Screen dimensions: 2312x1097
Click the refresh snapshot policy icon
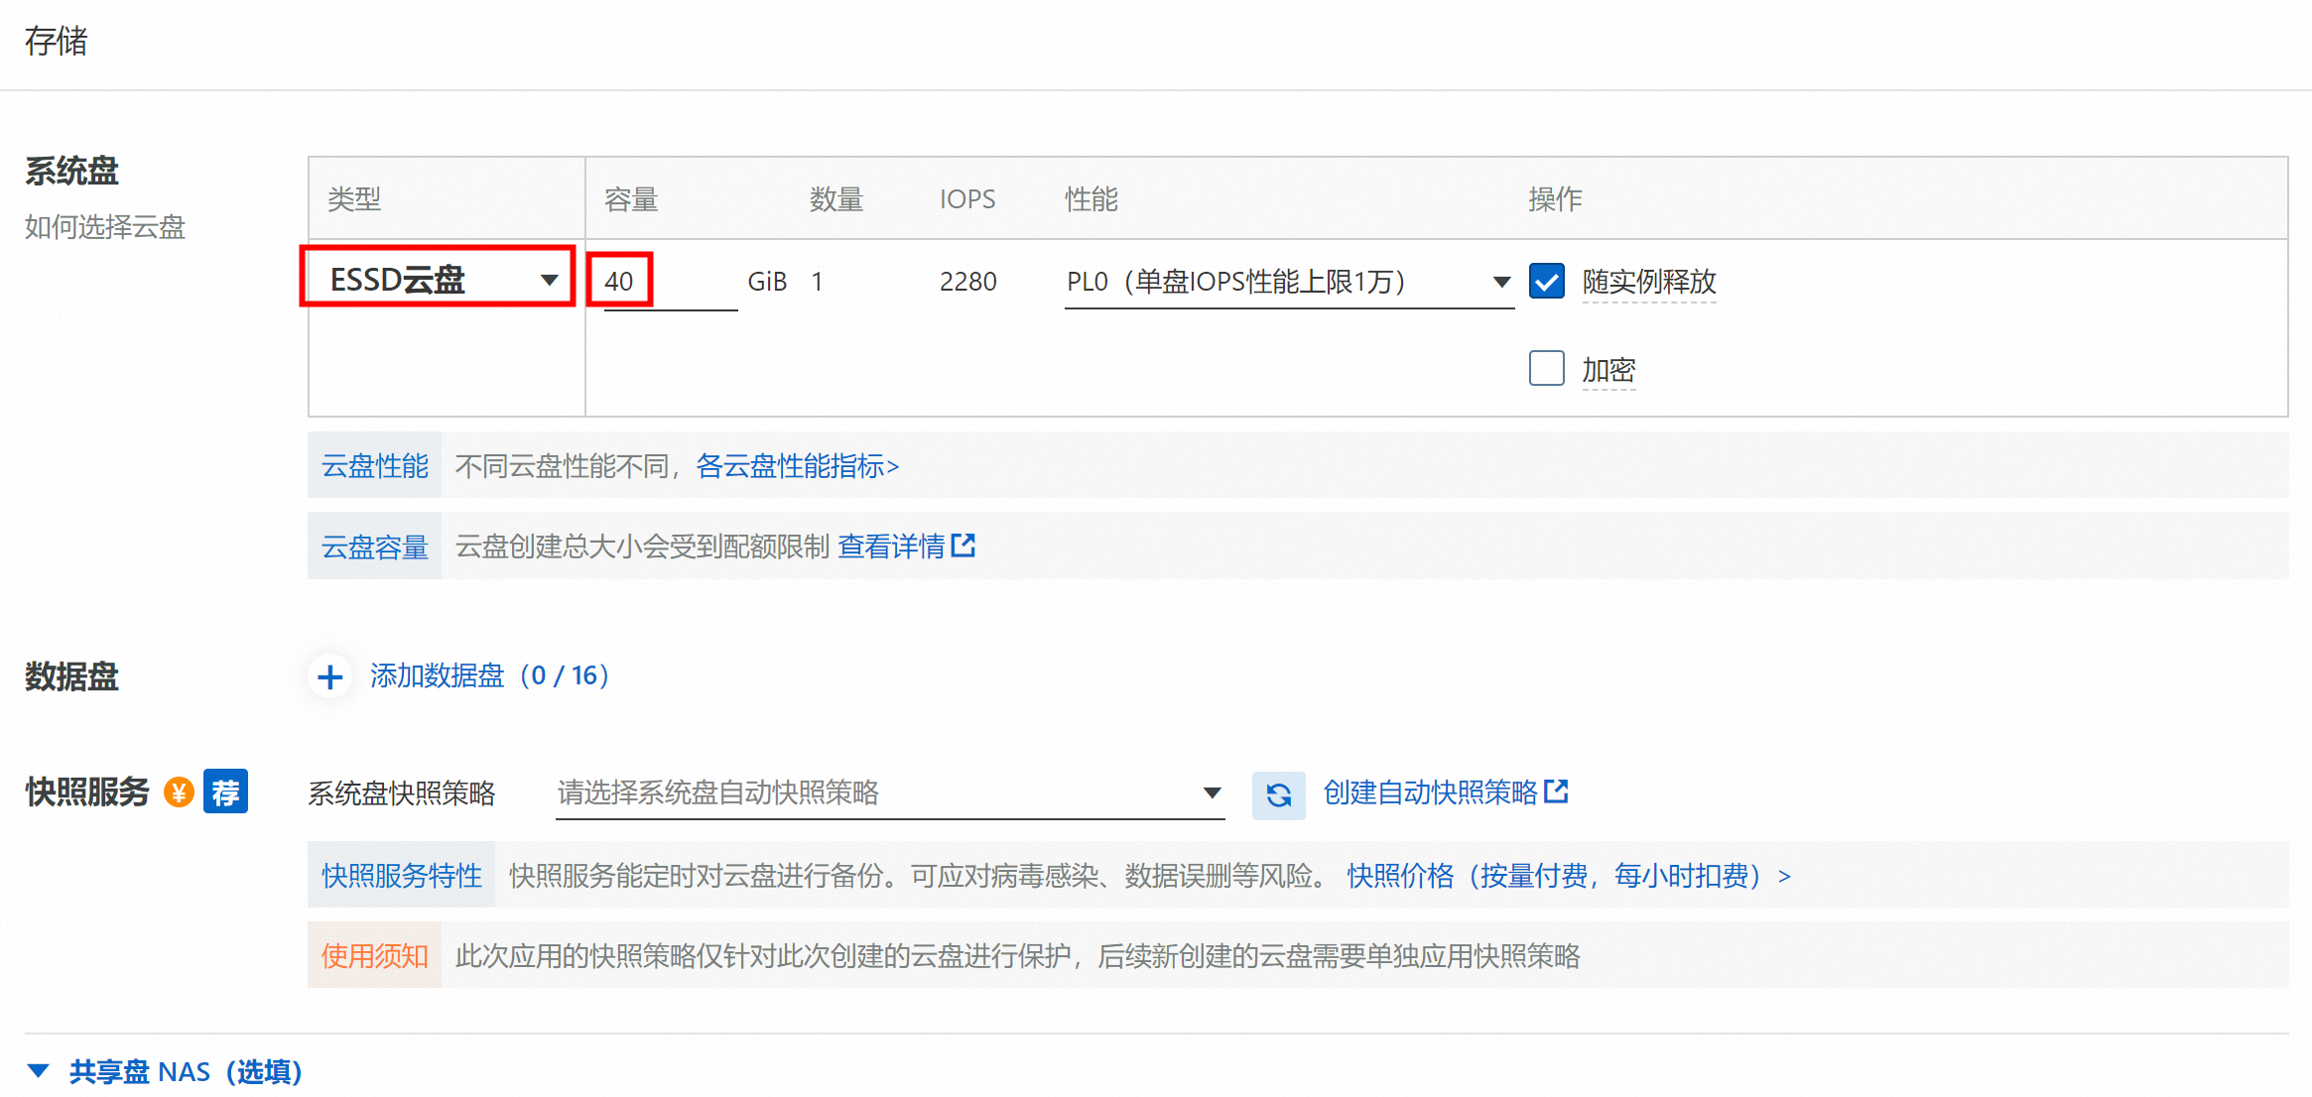click(x=1278, y=794)
